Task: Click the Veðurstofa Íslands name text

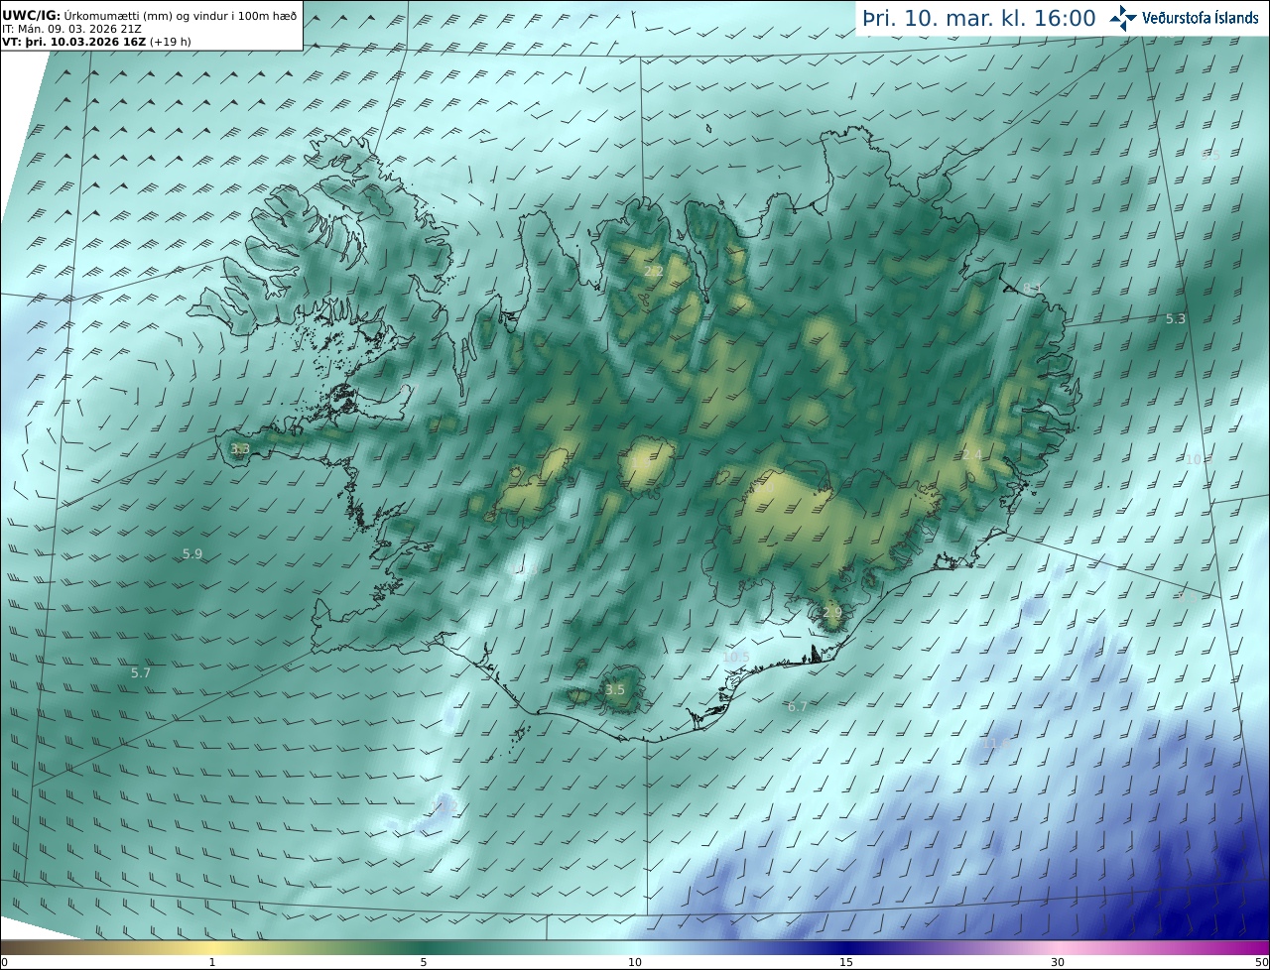Action: [1201, 18]
